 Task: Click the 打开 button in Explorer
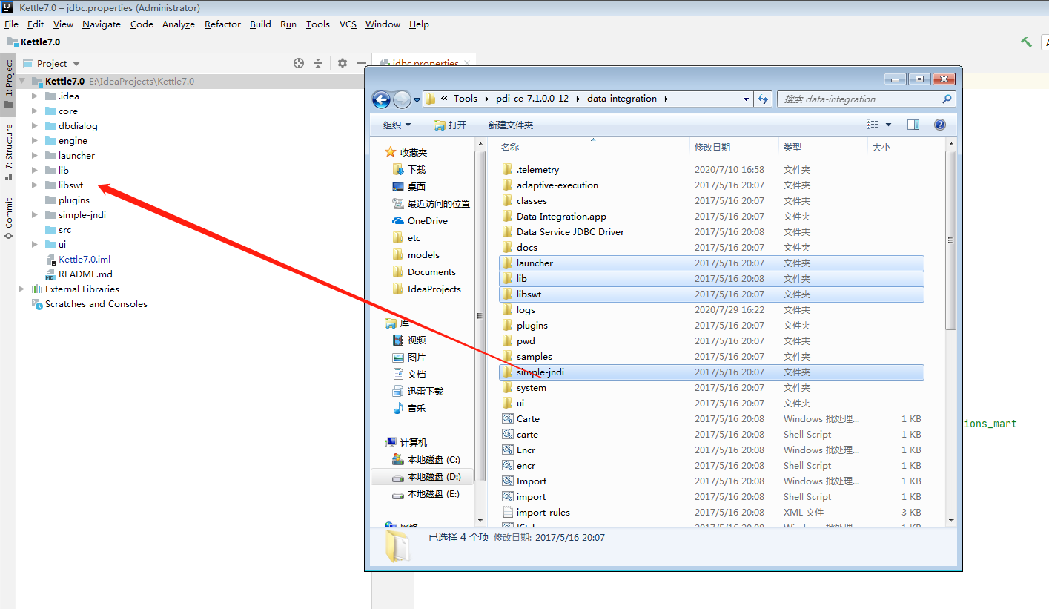(450, 124)
